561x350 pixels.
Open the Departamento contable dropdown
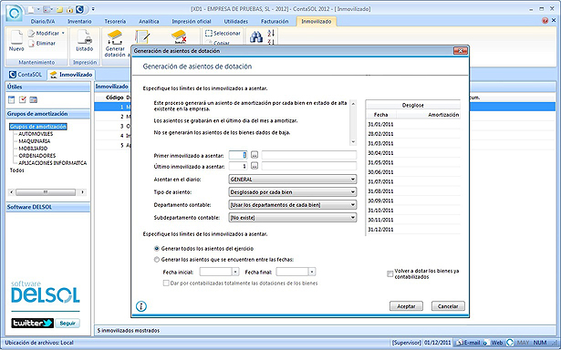pos(353,205)
